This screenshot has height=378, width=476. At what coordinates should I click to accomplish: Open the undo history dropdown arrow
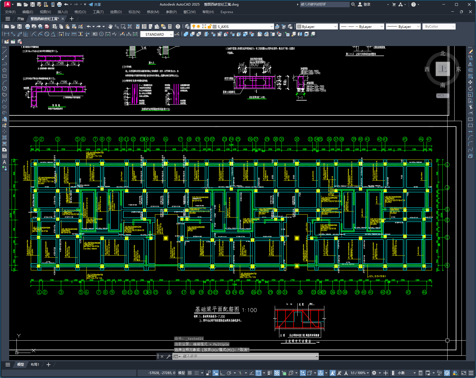[x=93, y=27]
